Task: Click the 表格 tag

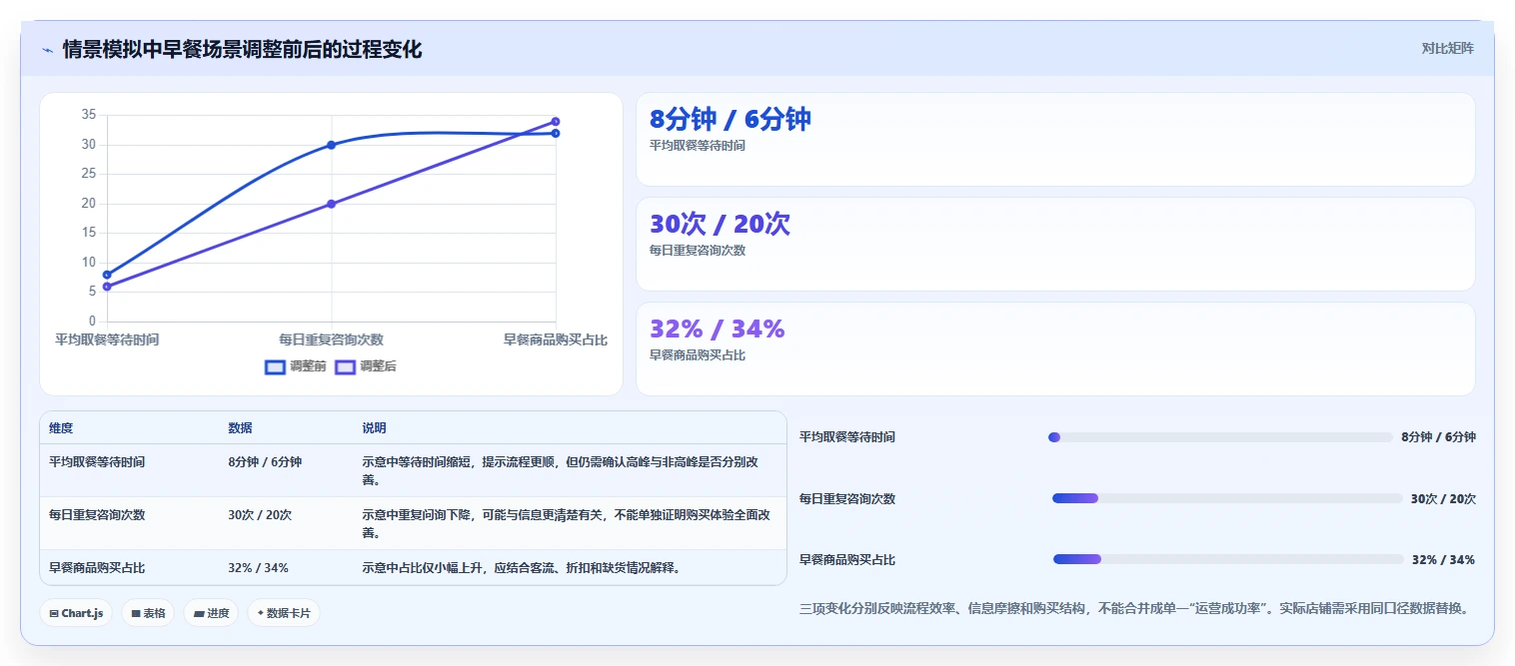Action: point(148,613)
